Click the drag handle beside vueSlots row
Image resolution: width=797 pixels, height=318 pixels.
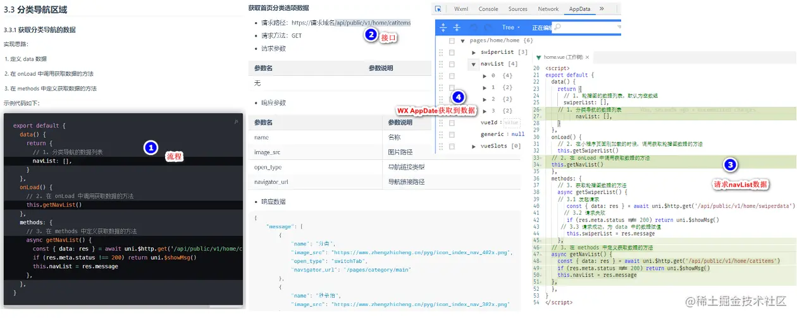click(442, 146)
